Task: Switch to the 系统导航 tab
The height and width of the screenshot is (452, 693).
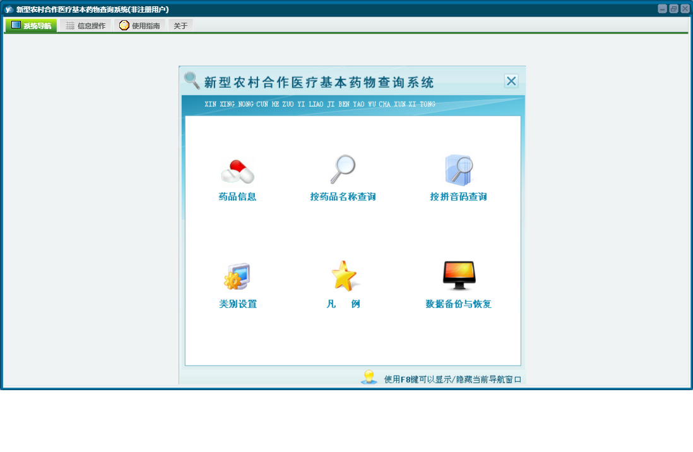Action: point(31,26)
